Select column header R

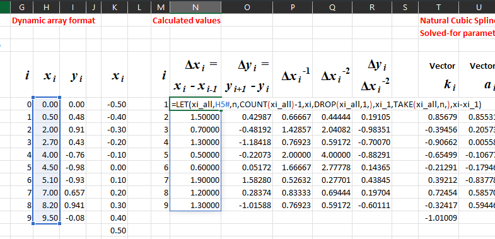[372, 8]
